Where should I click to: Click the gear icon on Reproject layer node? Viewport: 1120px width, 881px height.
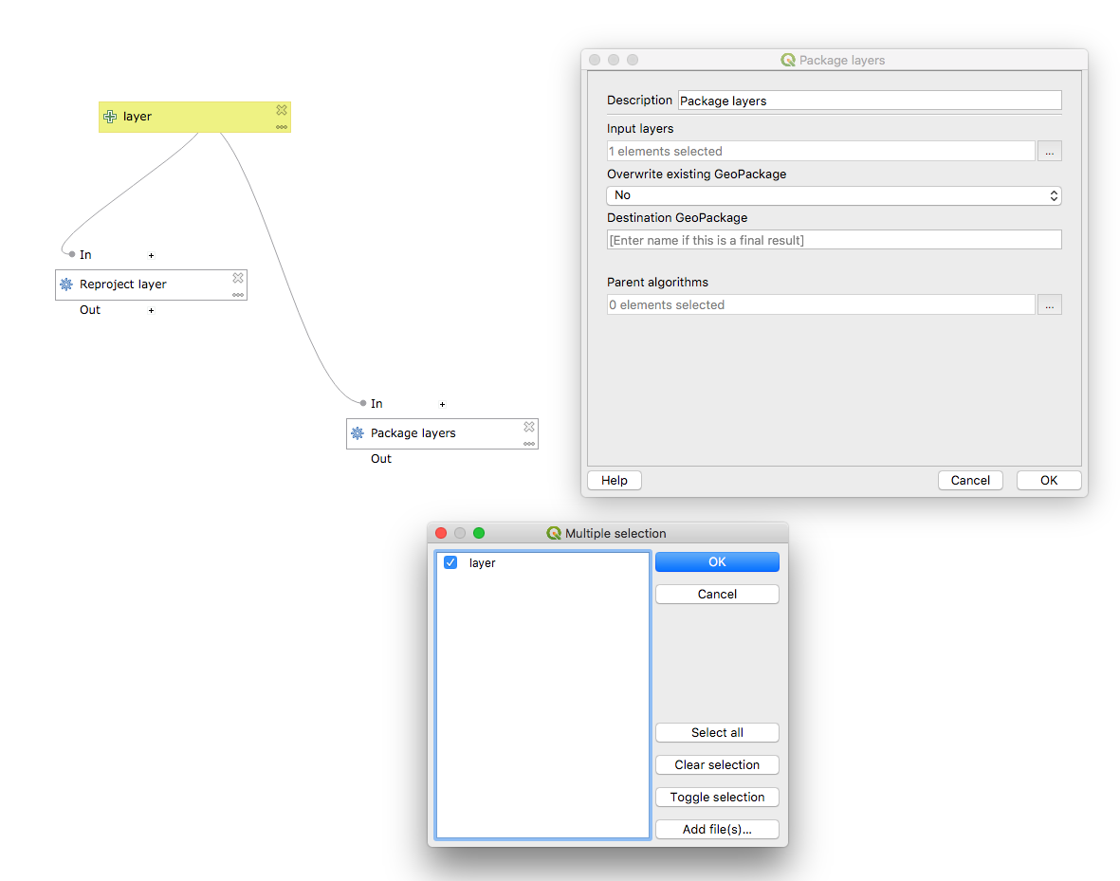(64, 284)
